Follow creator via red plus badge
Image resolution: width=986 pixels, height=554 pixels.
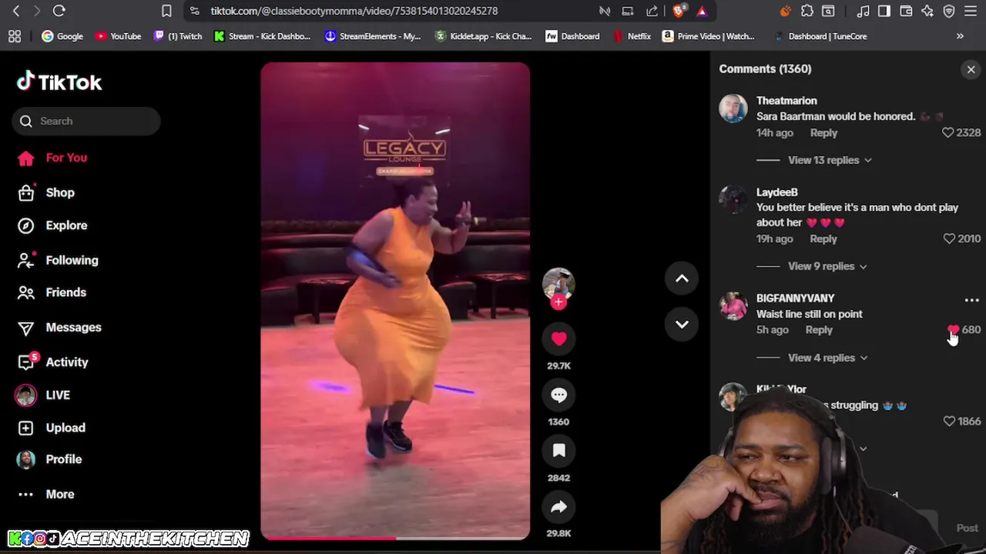[x=558, y=302]
